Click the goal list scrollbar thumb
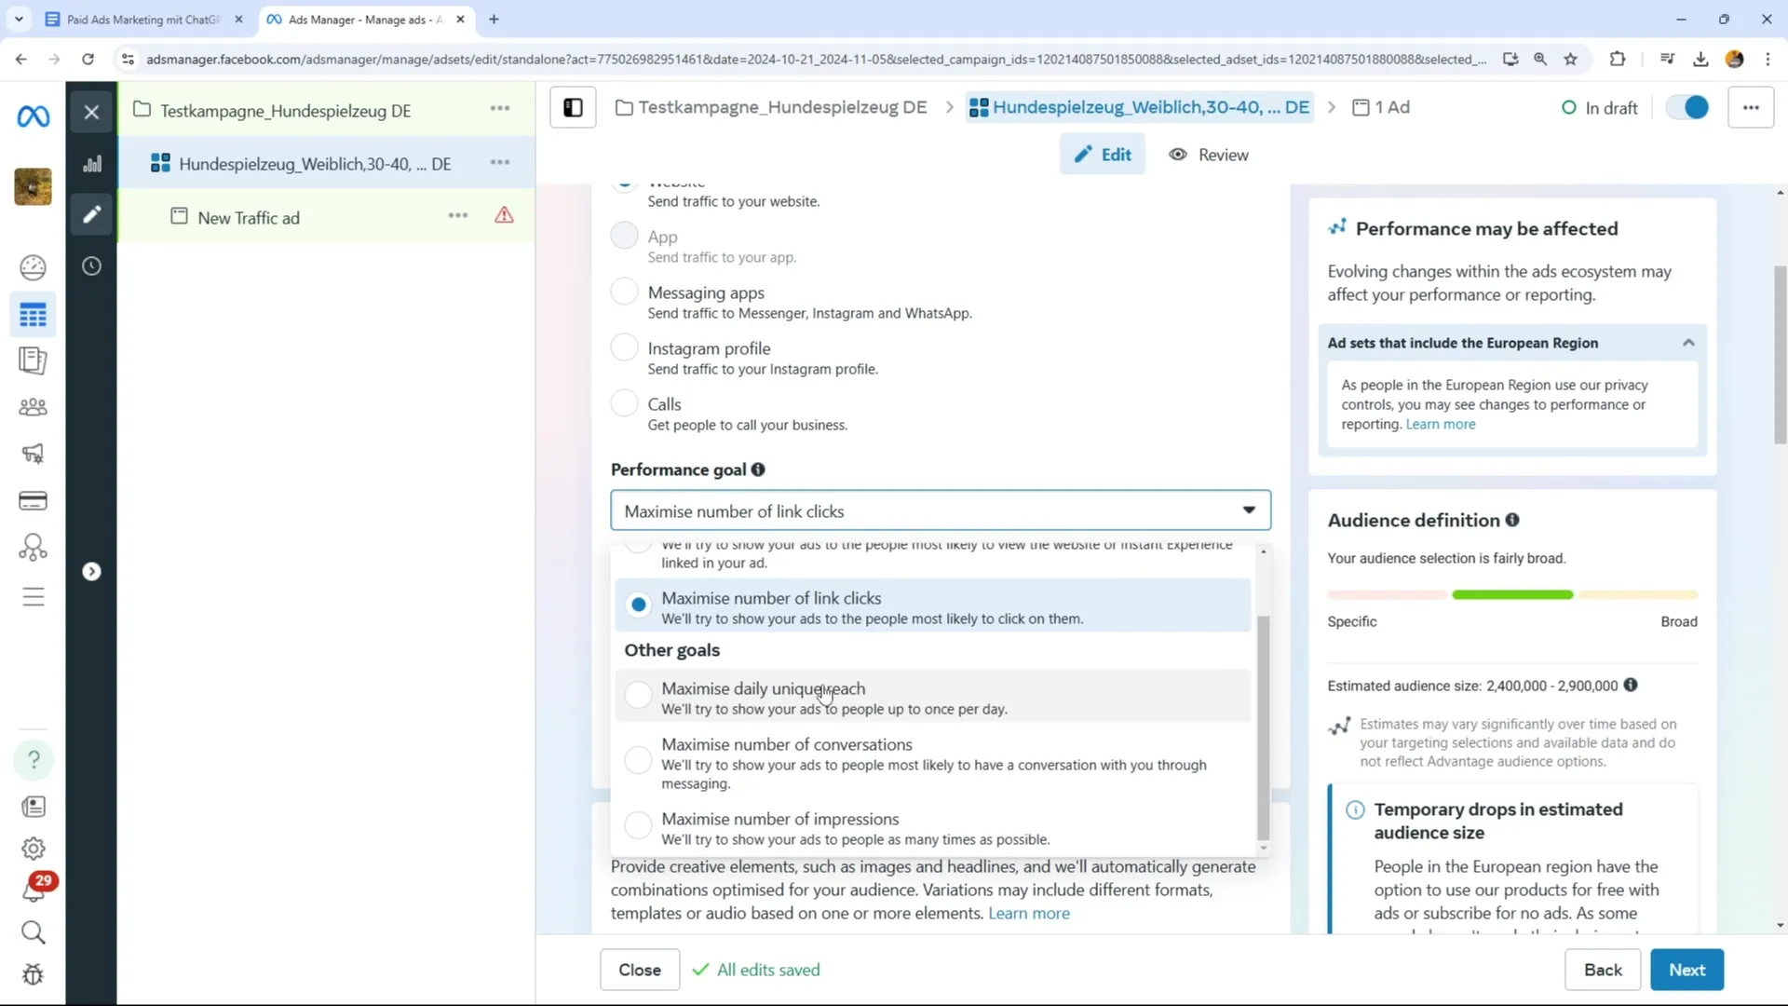 [1263, 727]
